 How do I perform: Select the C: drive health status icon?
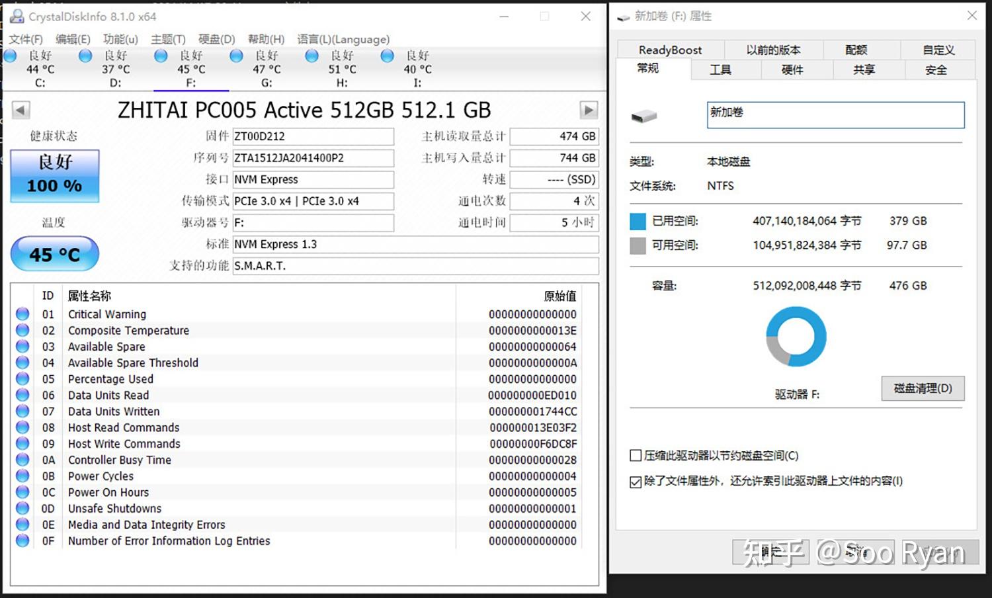pyautogui.click(x=10, y=56)
